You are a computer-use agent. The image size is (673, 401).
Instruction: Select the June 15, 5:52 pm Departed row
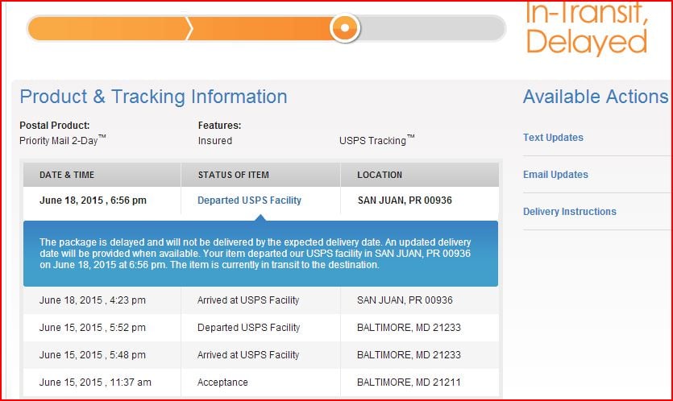(x=248, y=328)
